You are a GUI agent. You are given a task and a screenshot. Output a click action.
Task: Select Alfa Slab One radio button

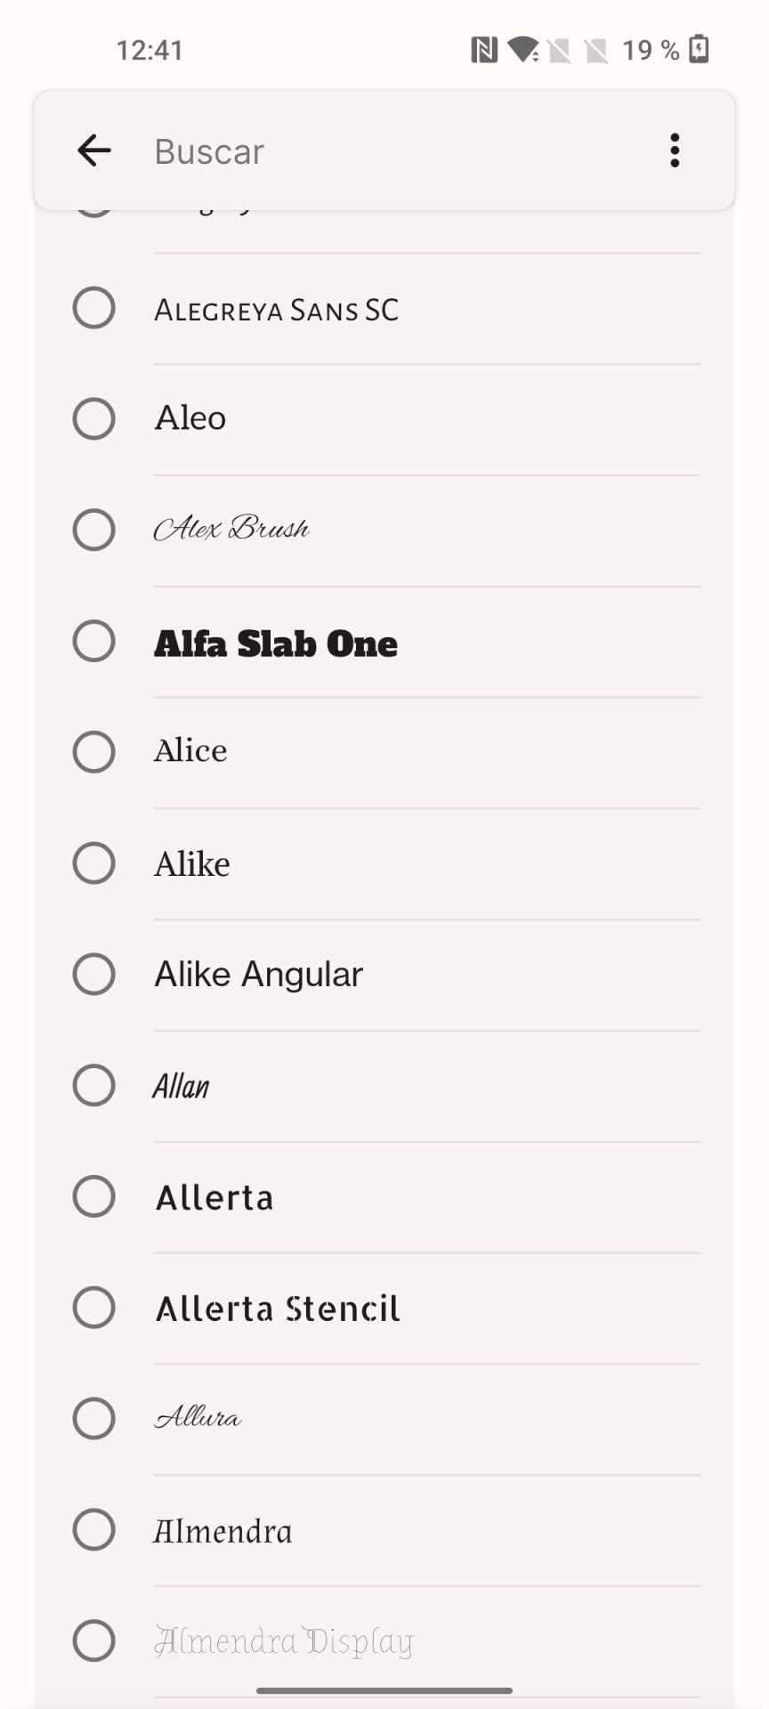click(x=93, y=641)
